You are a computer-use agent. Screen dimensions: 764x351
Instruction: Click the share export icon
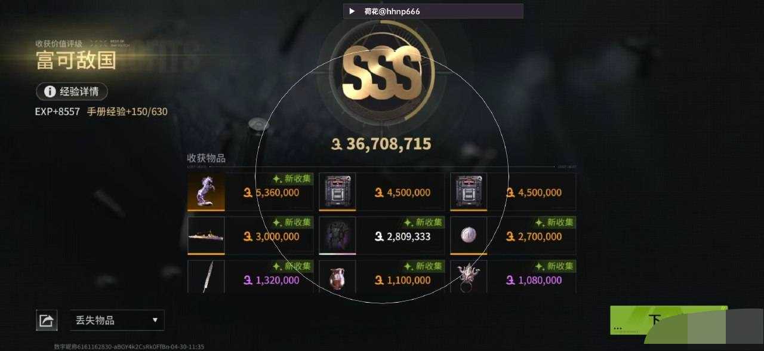point(47,321)
